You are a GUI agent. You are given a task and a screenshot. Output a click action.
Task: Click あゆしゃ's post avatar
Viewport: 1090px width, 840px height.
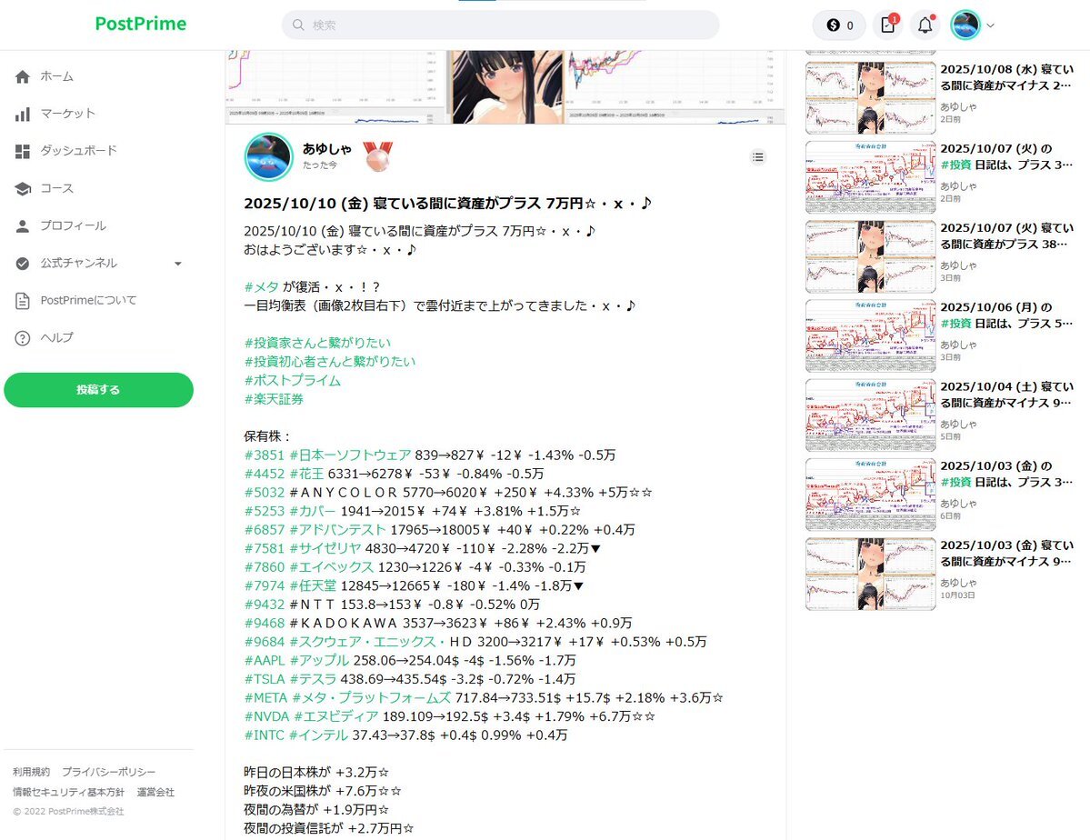269,157
